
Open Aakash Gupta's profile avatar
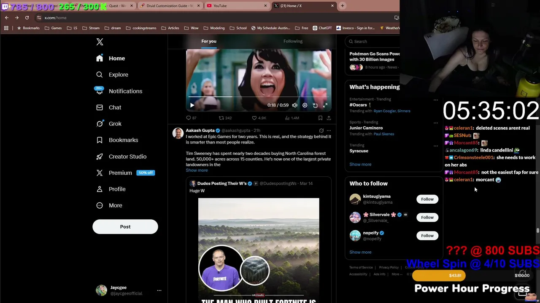[x=178, y=133]
